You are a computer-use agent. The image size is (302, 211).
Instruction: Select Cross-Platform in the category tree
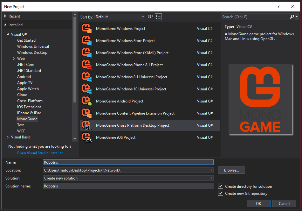30,101
